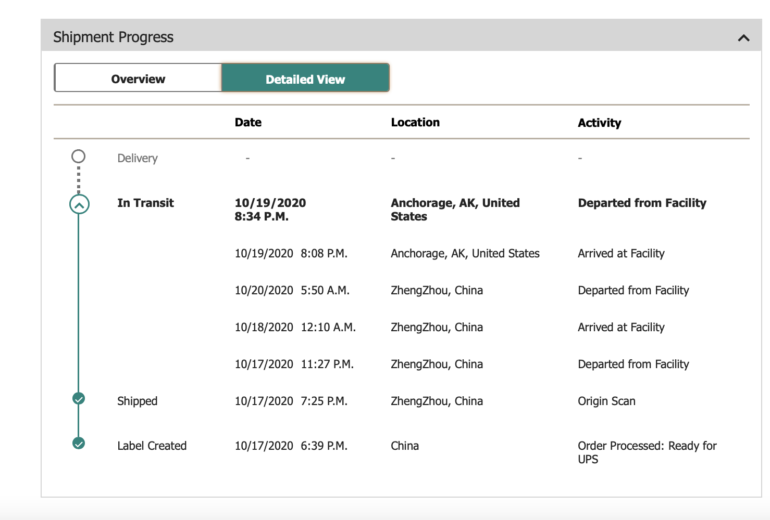Click the 10/20/2020 5:50 A.M. date entry
This screenshot has width=770, height=520.
(x=292, y=291)
